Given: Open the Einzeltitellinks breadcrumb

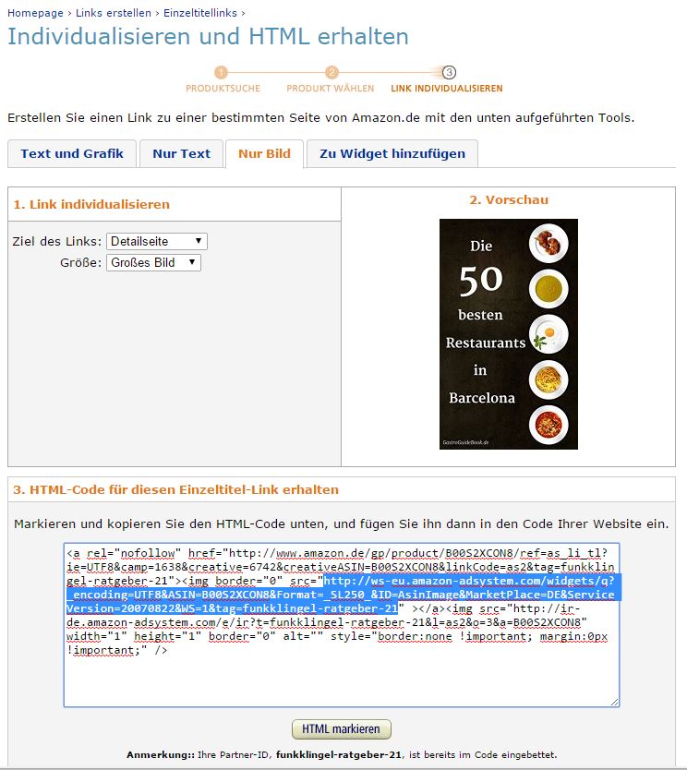Looking at the screenshot, I should point(200,13).
